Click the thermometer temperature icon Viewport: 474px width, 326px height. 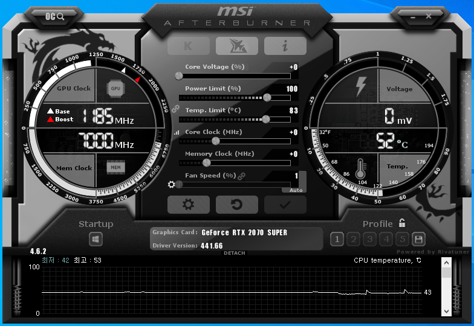(x=360, y=169)
